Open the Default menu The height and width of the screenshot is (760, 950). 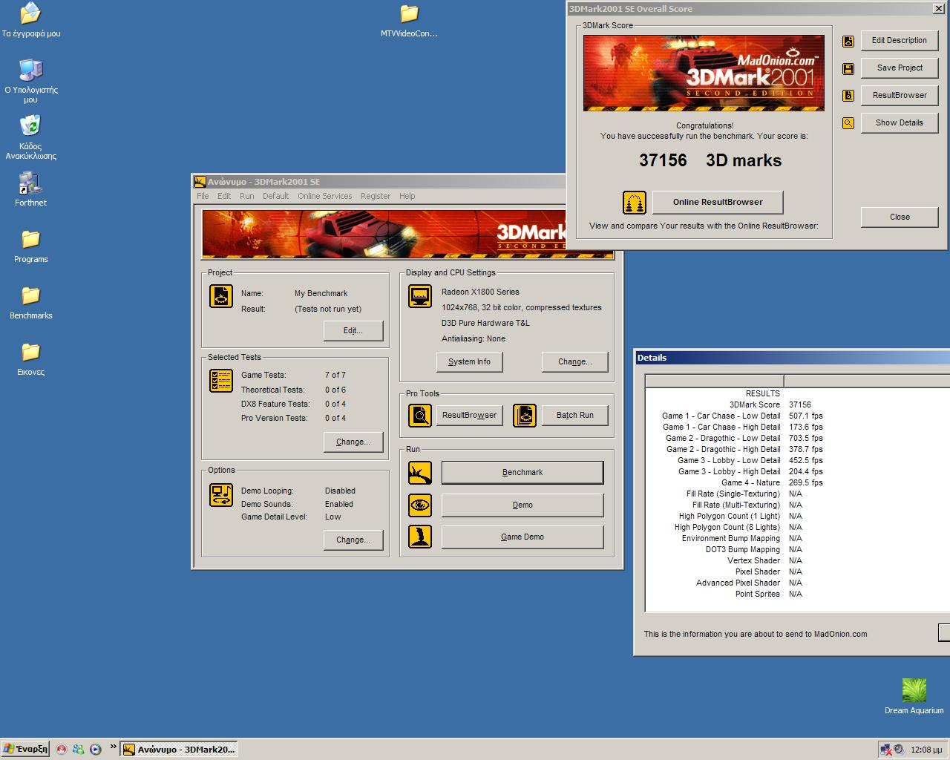tap(275, 196)
